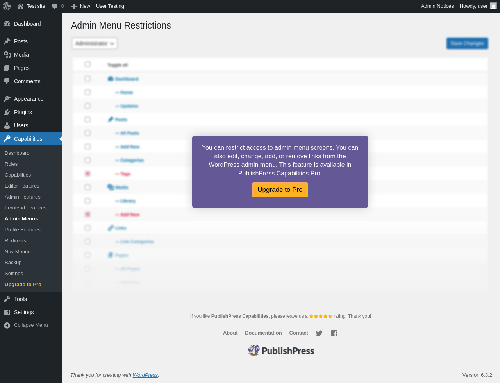
Task: Open the New content menu in admin bar
Action: 80,6
